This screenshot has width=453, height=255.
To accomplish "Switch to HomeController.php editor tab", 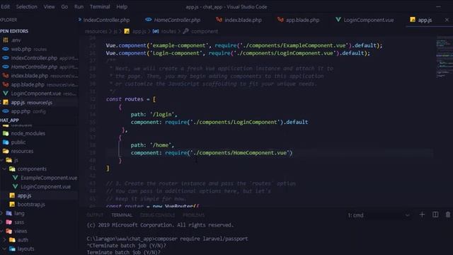I will [177, 20].
